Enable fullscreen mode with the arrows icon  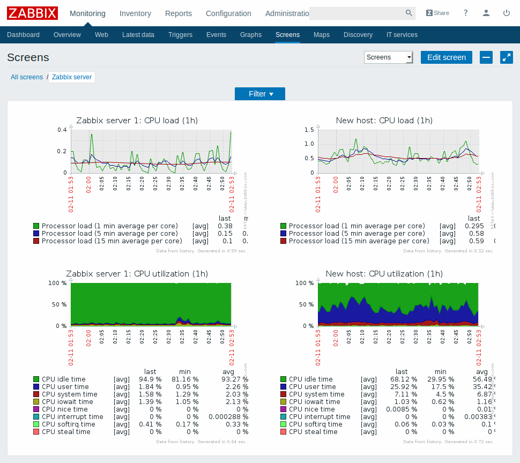pyautogui.click(x=506, y=57)
